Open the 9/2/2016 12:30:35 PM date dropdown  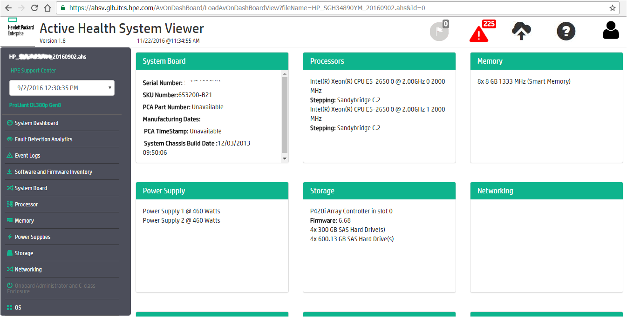tap(62, 88)
